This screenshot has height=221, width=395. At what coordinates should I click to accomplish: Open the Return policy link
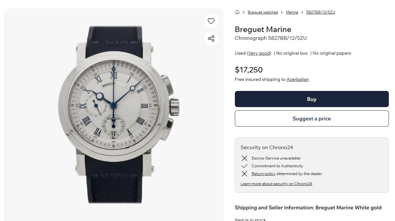[263, 174]
